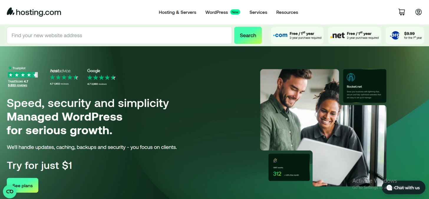Click the Rocket.net logo card

pos(364,86)
